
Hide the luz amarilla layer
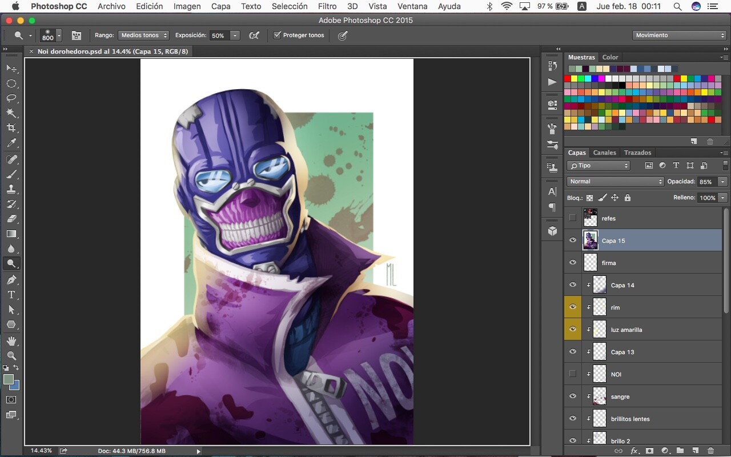click(x=573, y=330)
